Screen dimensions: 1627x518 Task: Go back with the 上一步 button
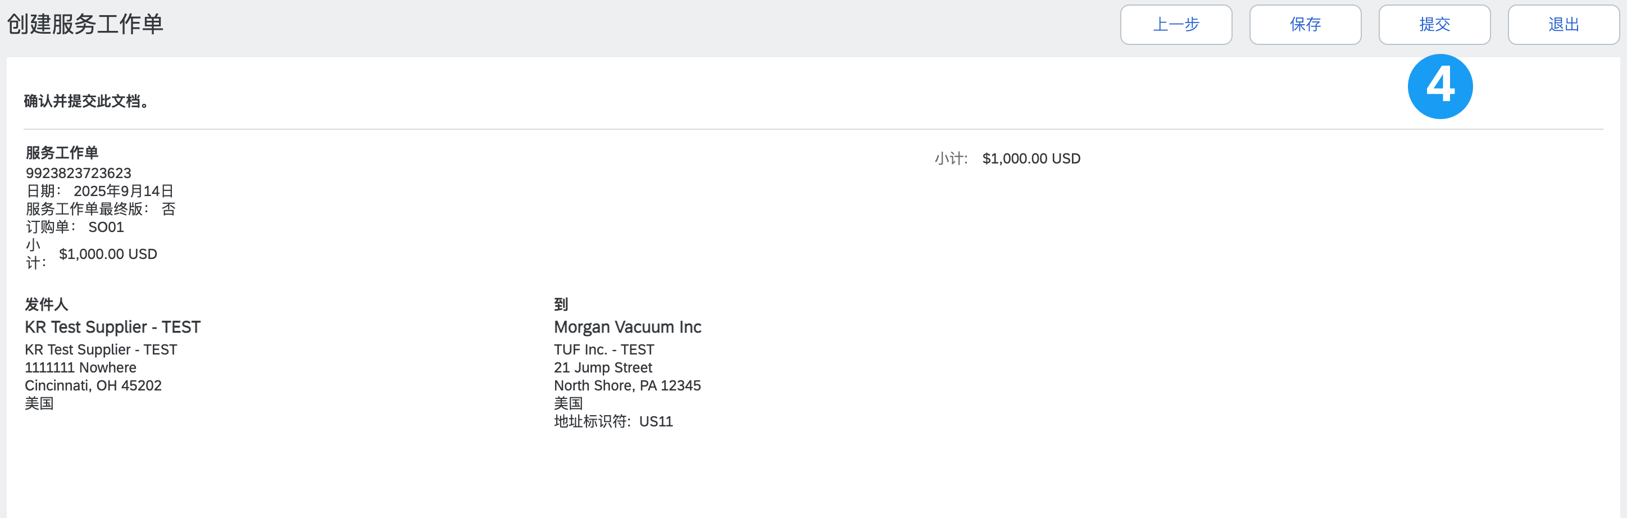[x=1175, y=25]
